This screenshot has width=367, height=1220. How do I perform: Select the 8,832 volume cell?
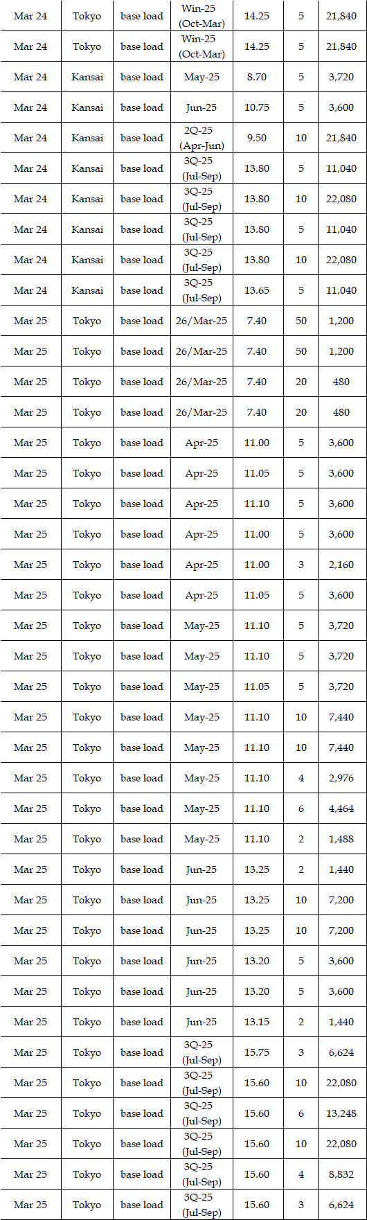coord(341,1174)
